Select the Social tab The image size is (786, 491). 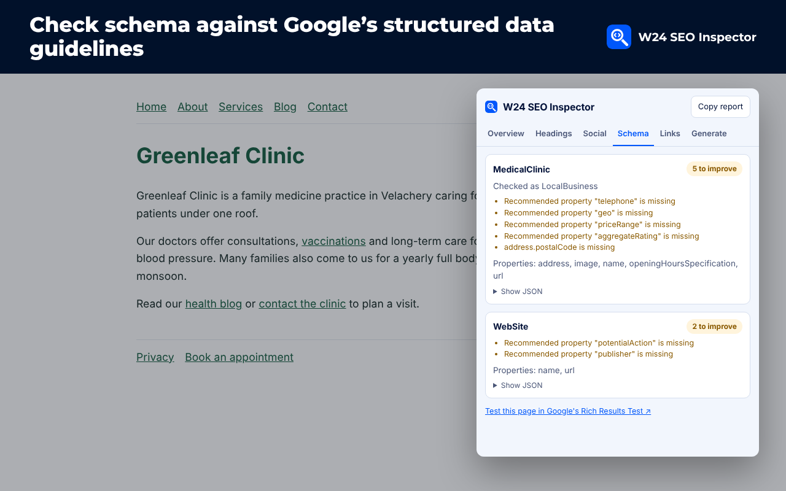click(594, 133)
